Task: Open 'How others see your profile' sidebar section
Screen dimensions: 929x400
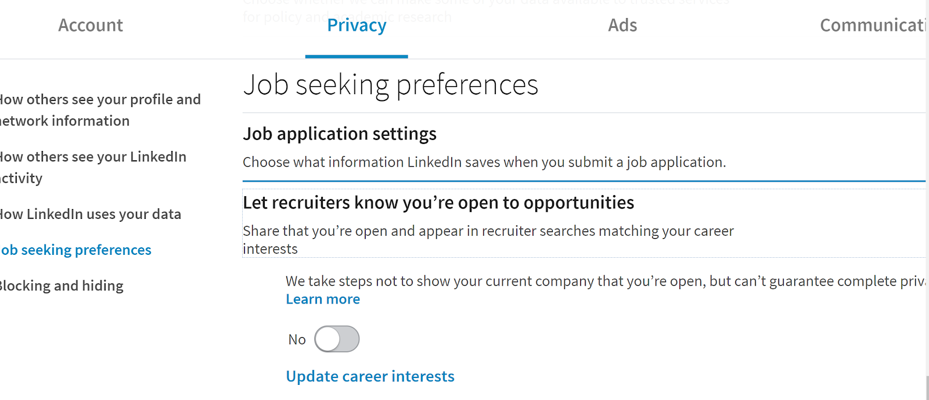Action: [x=100, y=110]
